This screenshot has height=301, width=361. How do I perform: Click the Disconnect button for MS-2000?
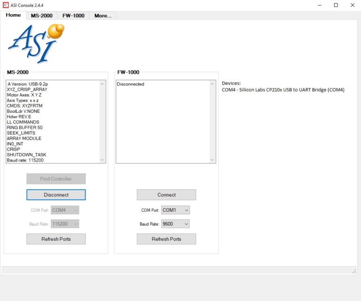(56, 195)
